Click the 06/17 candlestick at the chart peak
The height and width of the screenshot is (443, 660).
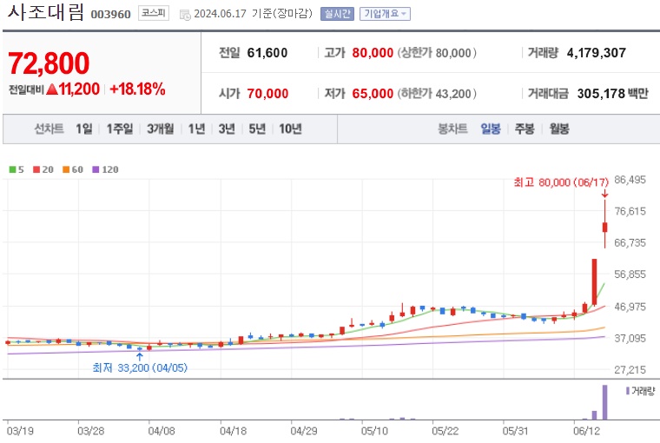click(x=605, y=227)
